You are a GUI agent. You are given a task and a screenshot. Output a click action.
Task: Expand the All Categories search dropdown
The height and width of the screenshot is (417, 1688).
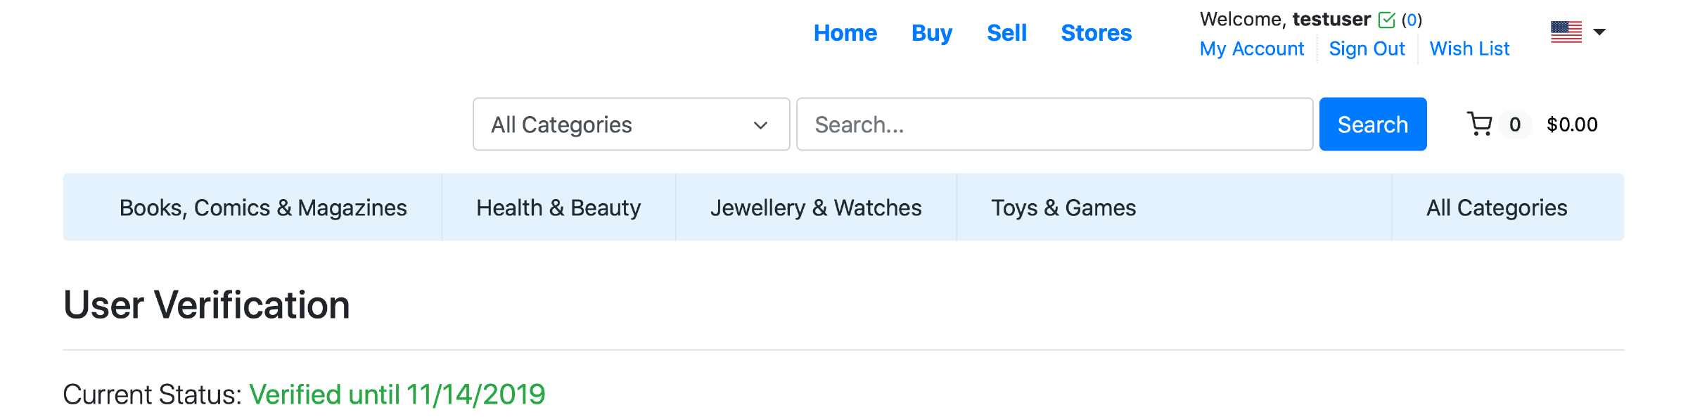point(632,124)
